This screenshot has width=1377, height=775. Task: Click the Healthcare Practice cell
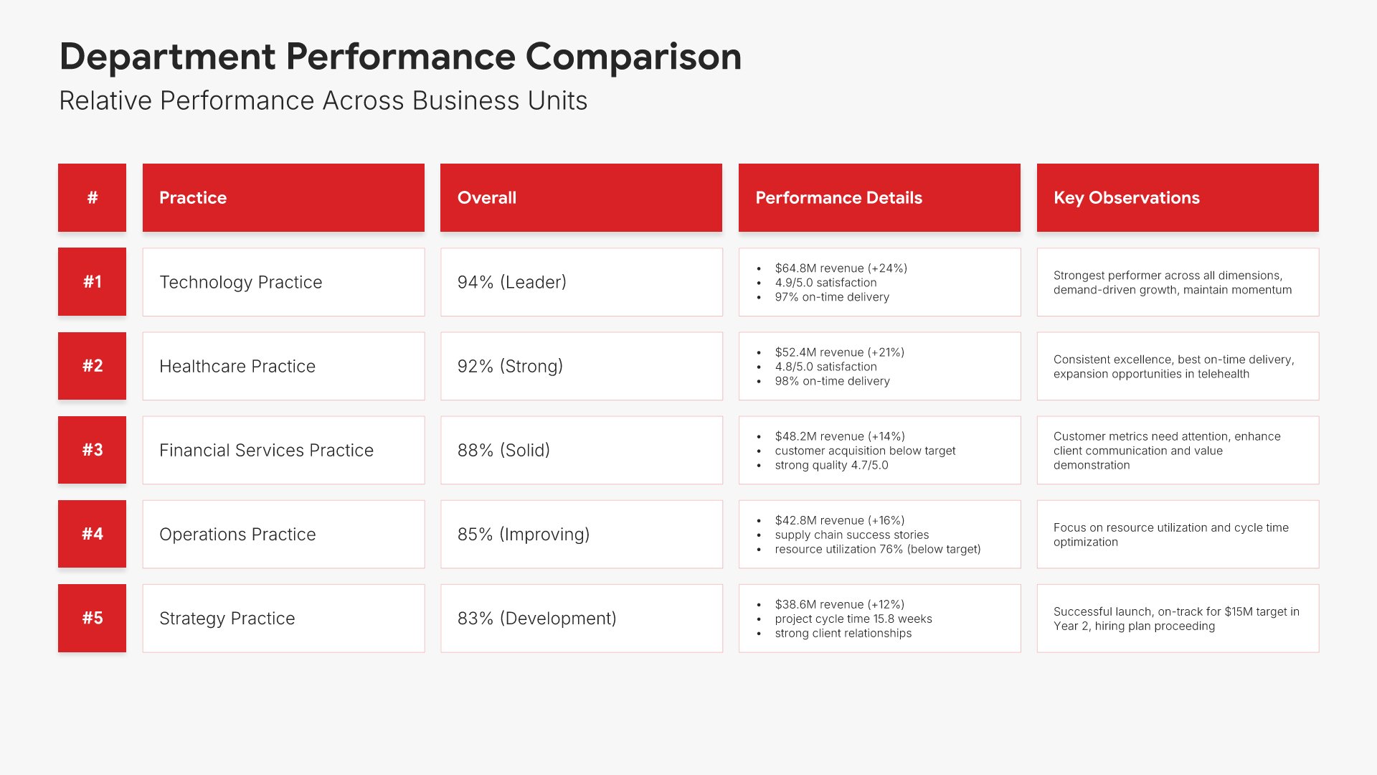tap(283, 366)
